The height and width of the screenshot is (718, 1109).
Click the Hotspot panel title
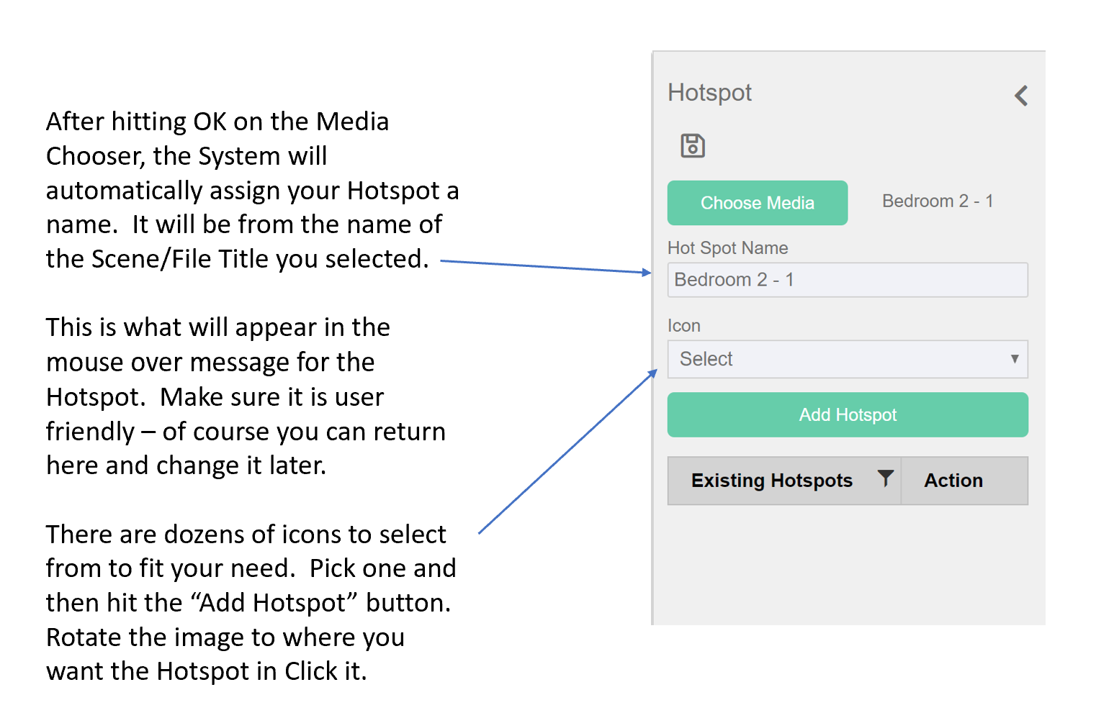coord(709,93)
